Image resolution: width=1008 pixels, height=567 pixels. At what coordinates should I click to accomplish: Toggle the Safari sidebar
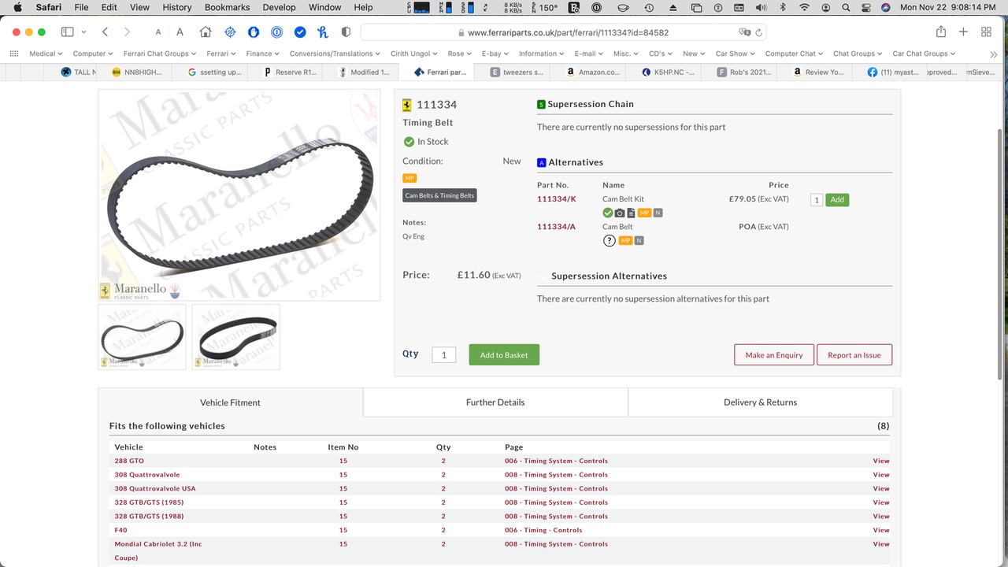click(x=68, y=32)
